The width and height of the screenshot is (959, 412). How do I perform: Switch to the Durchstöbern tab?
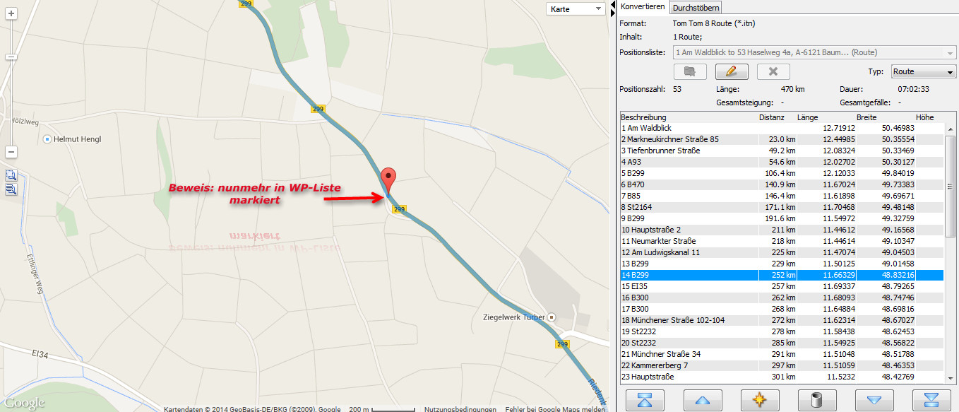pyautogui.click(x=696, y=8)
